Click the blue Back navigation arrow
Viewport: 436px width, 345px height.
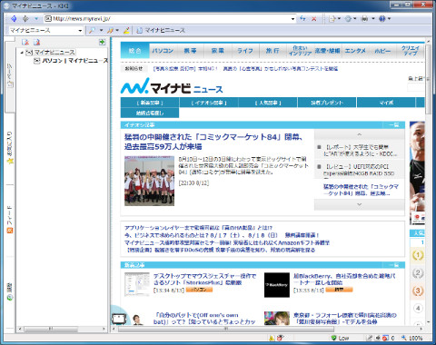[14, 19]
